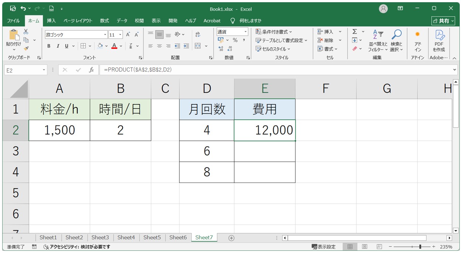
Task: Click the red Font Color icon
Action: 114,46
